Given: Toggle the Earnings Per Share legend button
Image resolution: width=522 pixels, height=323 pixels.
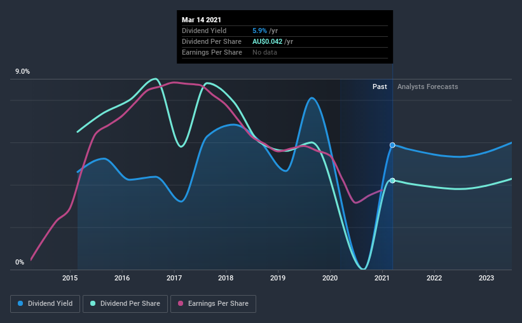Looking at the screenshot, I should click(x=213, y=304).
